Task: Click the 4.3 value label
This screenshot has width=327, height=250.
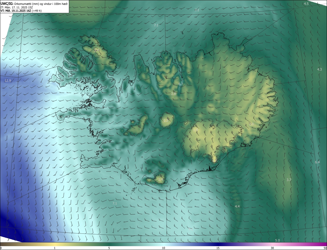Action: coord(319,70)
